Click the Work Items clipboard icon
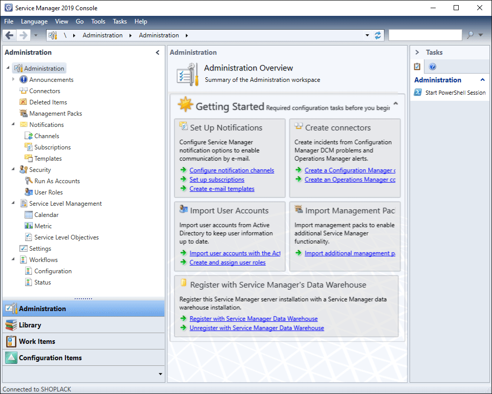The width and height of the screenshot is (492, 394). 11,341
